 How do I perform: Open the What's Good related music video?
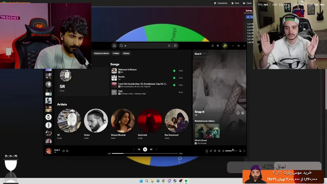(207, 131)
